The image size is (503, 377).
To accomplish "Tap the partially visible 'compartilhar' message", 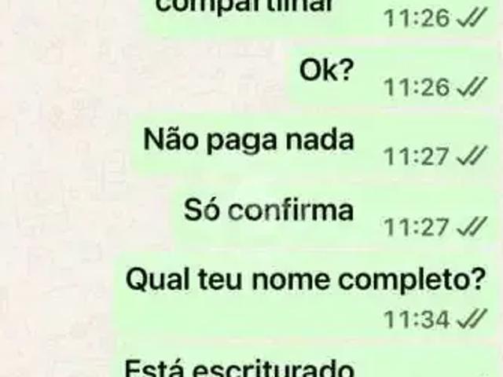I will click(321, 16).
